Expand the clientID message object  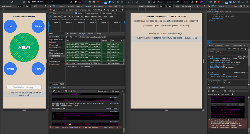[67, 67]
